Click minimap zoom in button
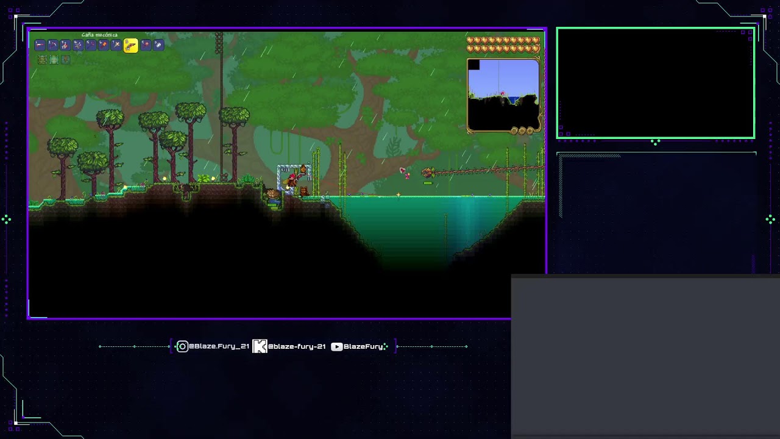 [530, 130]
